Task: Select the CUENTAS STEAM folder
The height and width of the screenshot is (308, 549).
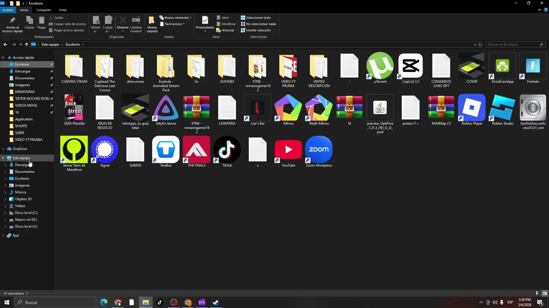Action: pyautogui.click(x=74, y=68)
